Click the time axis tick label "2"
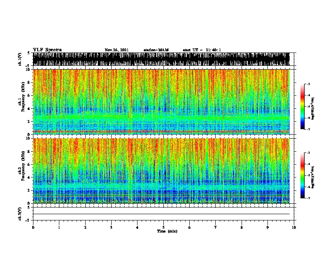This screenshot has height=255, width=331. tap(85, 227)
